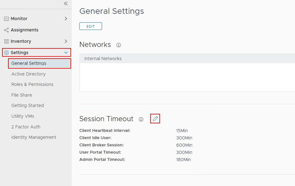Screen dimensions: 295x186
Task: Click the Settings gear icon
Action: coord(6,53)
